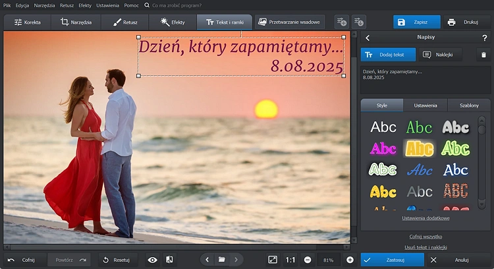
Task: Choose the yellow rounded bold Abc style
Action: point(383,191)
